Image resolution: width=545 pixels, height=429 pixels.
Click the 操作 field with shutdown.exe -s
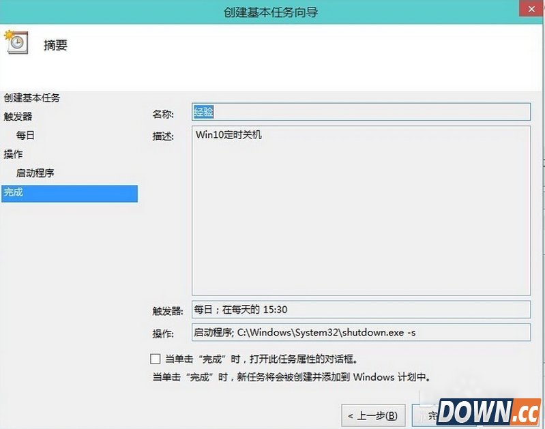pos(361,332)
